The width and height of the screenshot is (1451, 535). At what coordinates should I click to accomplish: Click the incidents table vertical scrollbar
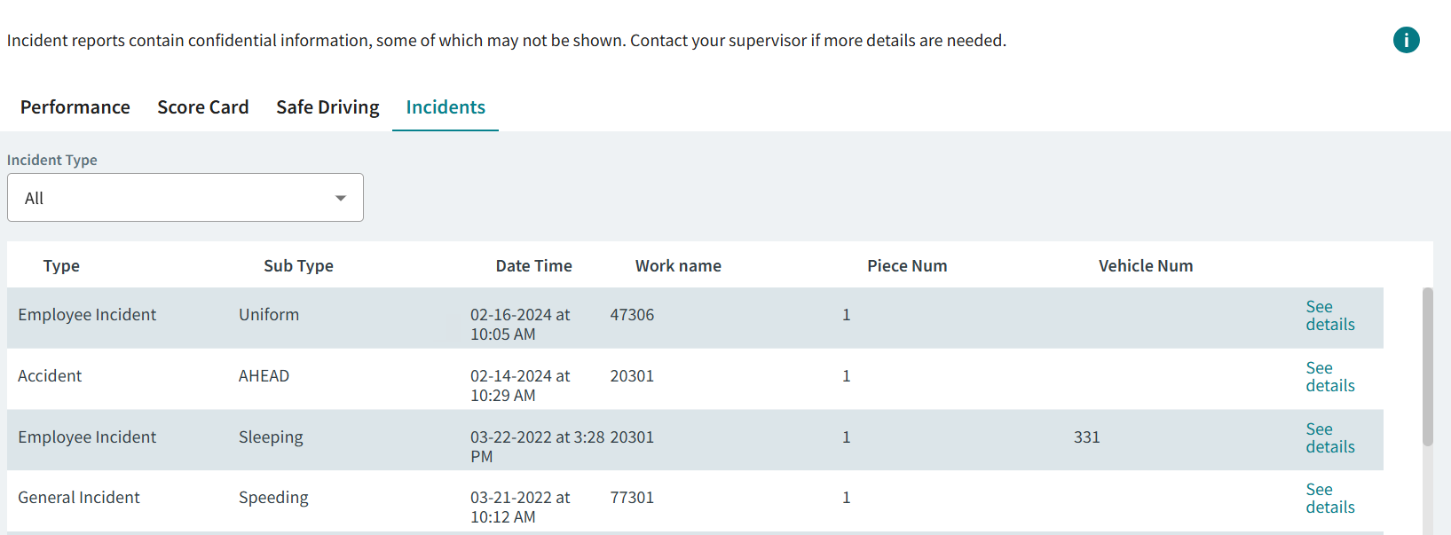(x=1427, y=367)
